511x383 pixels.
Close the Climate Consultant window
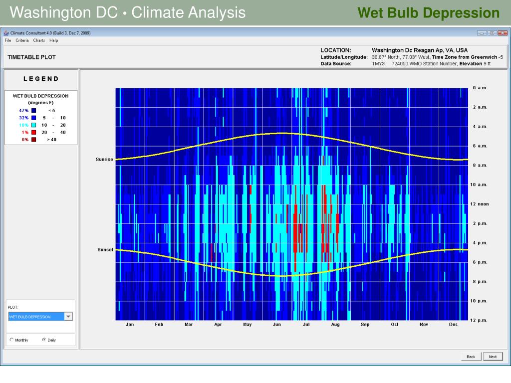click(x=501, y=33)
